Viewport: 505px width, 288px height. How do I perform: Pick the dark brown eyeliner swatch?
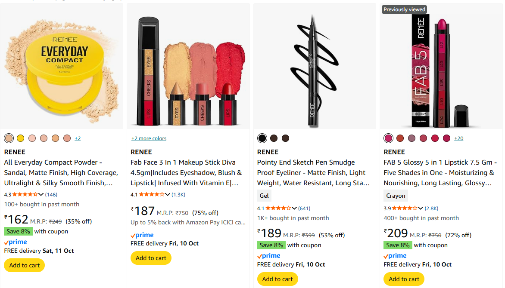pyautogui.click(x=274, y=138)
